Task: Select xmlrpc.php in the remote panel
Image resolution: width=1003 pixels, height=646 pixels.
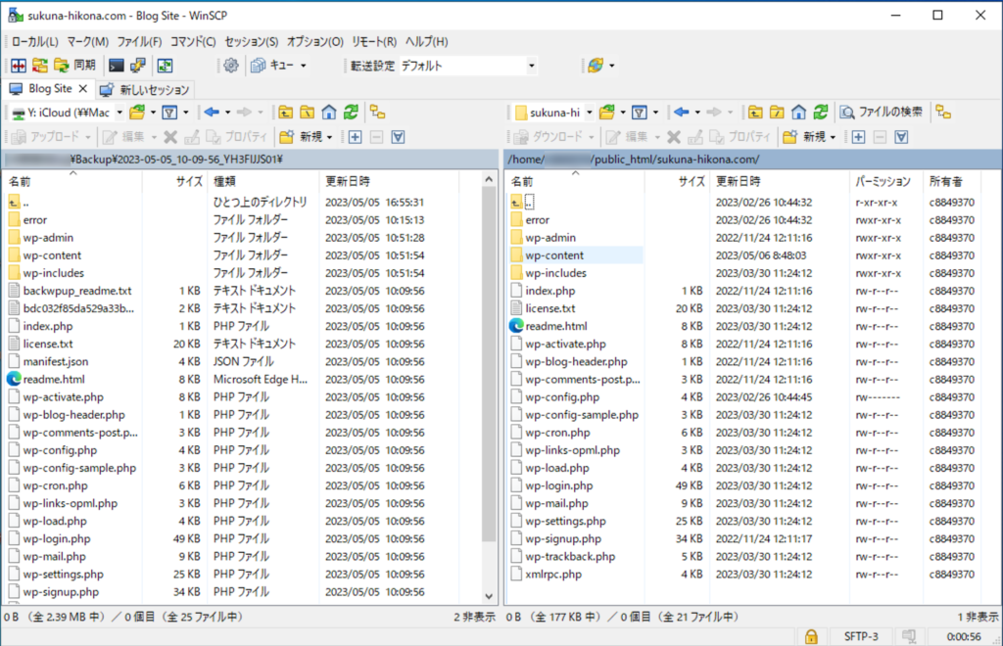Action: pyautogui.click(x=554, y=575)
